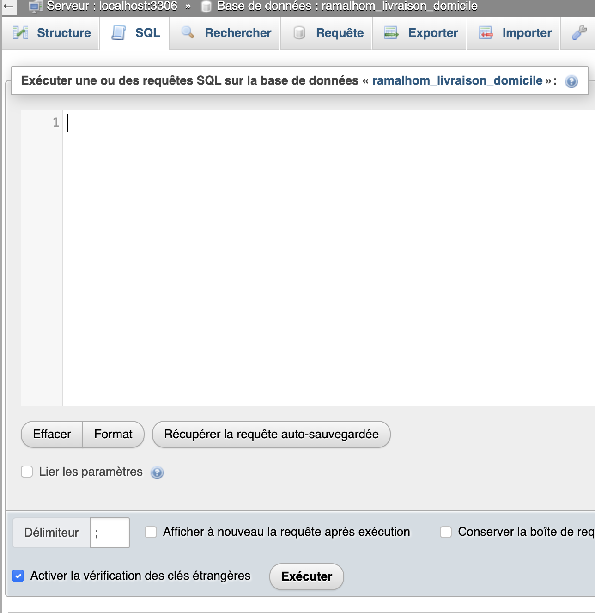Click the Requête database icon
The width and height of the screenshot is (595, 613).
coord(299,33)
